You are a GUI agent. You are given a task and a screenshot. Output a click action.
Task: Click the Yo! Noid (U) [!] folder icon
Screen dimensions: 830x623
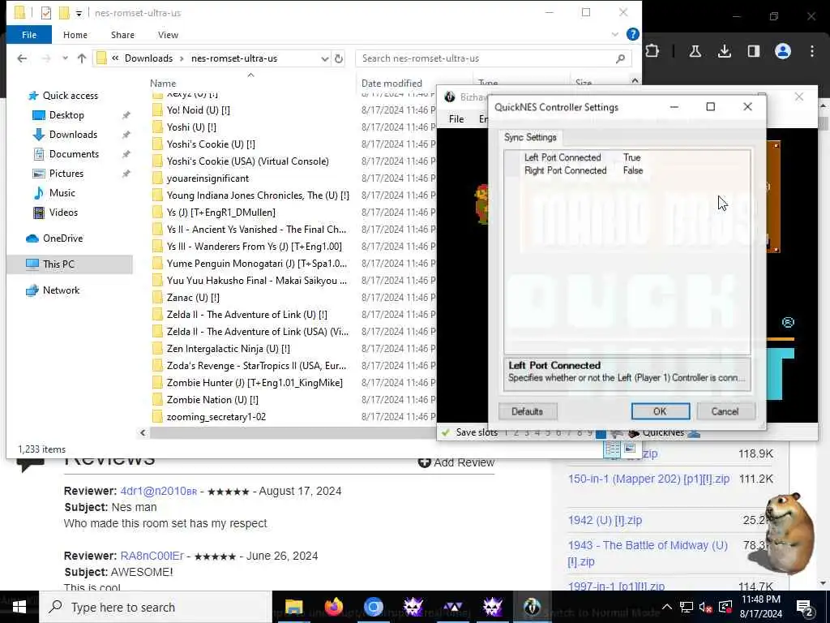[157, 110]
